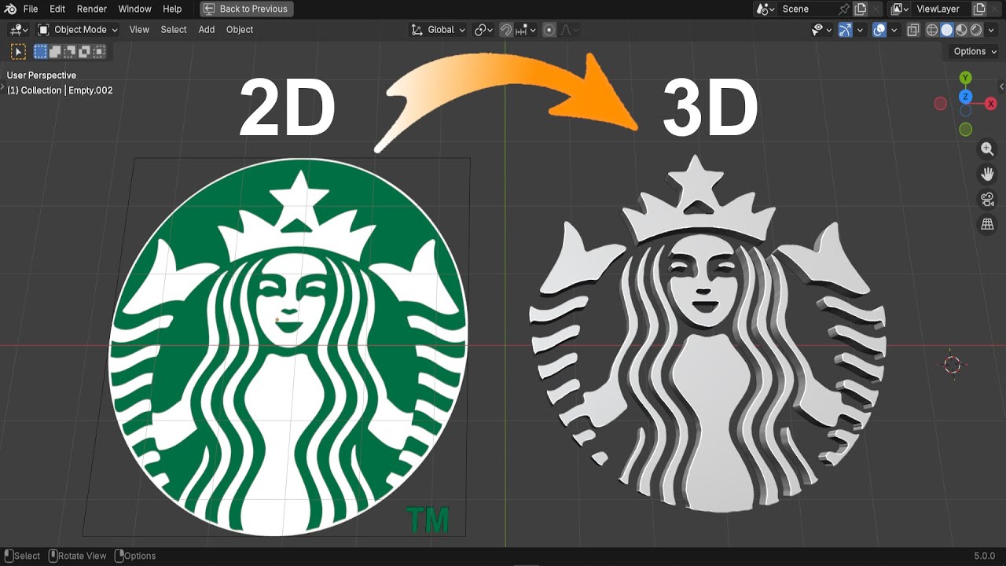Open the View menu in viewport header
1006x566 pixels.
pos(139,29)
